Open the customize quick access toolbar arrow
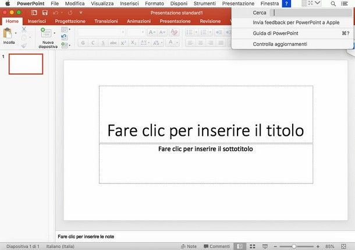355x250 pixels. click(81, 13)
